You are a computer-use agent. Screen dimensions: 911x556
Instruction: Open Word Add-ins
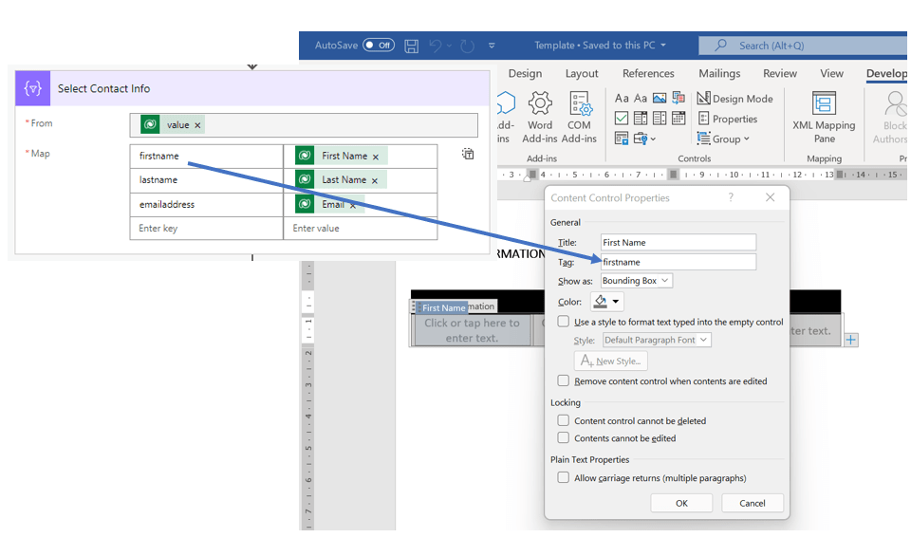540,117
